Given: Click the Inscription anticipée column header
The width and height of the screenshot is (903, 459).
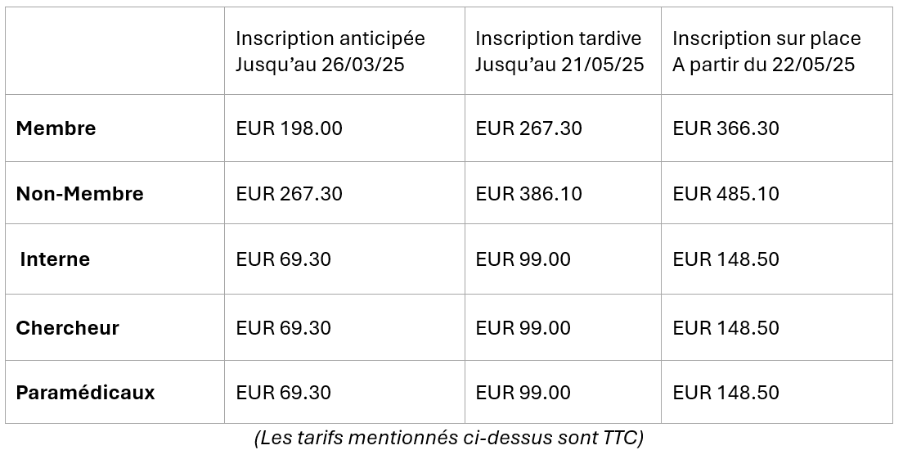Looking at the screenshot, I should coord(330,52).
